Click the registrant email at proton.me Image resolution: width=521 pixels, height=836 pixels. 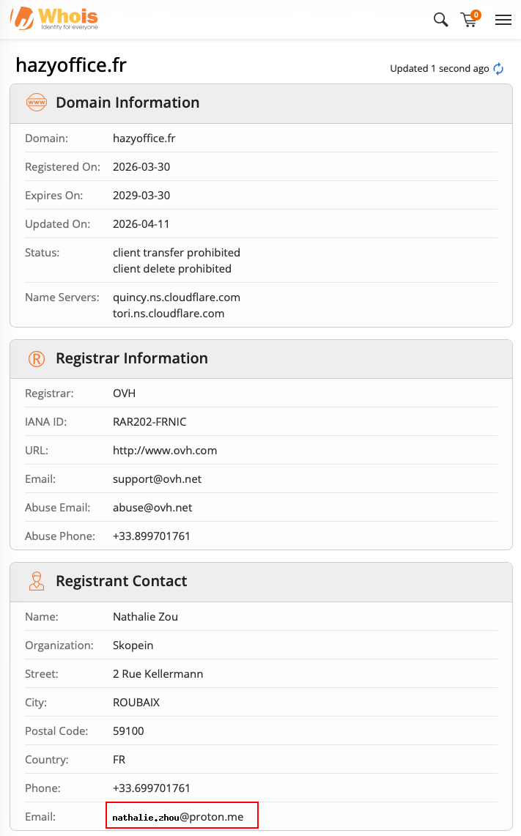(x=177, y=817)
